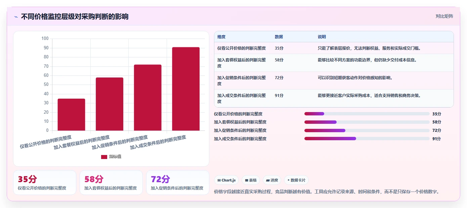
Task: Click the 72分 progress bar
Action: [x=367, y=130]
